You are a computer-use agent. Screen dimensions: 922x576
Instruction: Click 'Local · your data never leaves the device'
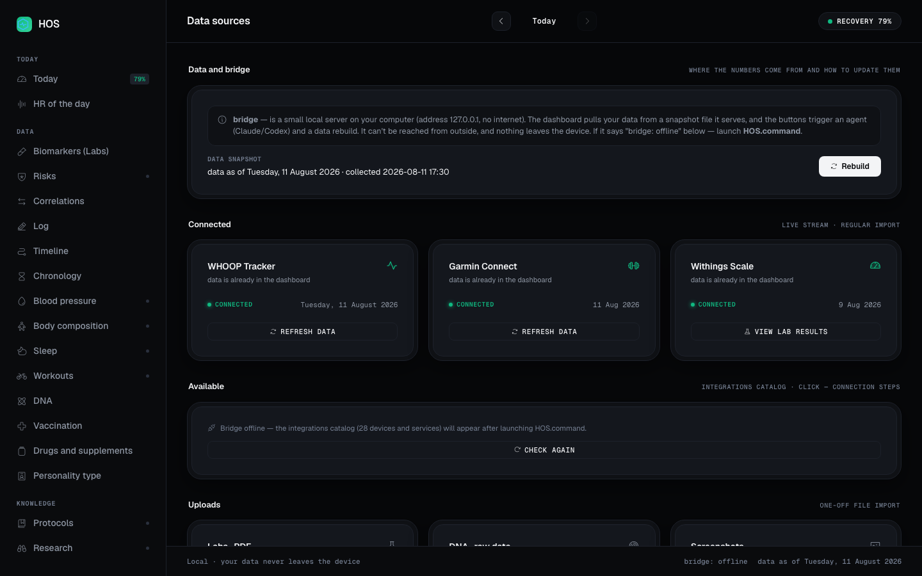coord(273,561)
